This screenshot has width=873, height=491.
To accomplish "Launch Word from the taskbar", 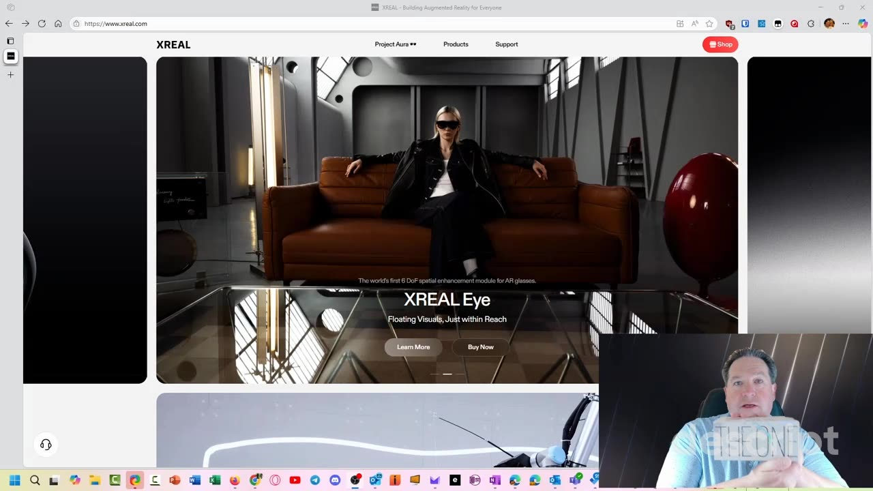I will [195, 480].
